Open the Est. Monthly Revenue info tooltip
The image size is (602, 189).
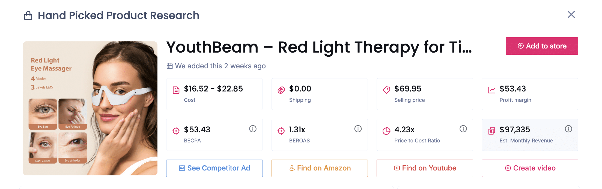pyautogui.click(x=568, y=129)
